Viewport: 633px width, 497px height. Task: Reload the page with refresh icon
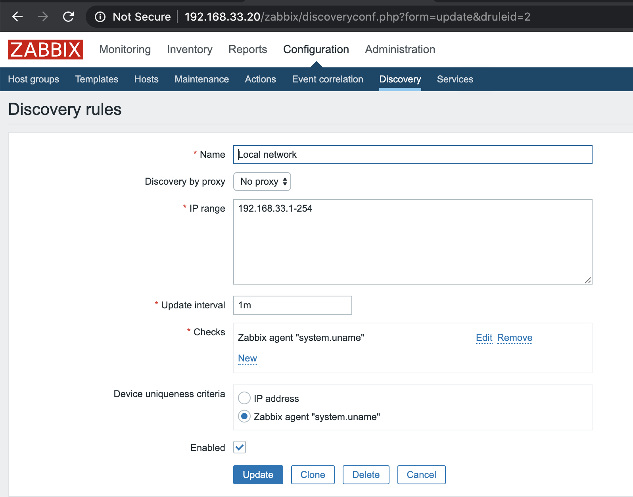[69, 17]
